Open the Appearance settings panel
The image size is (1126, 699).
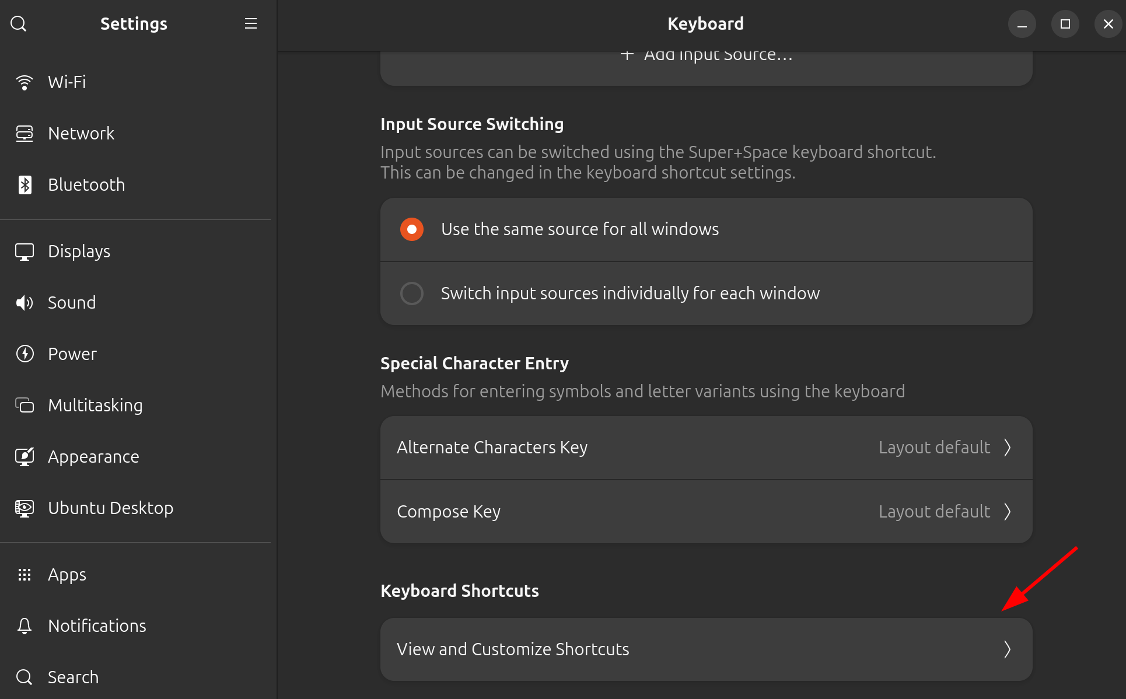click(x=93, y=457)
